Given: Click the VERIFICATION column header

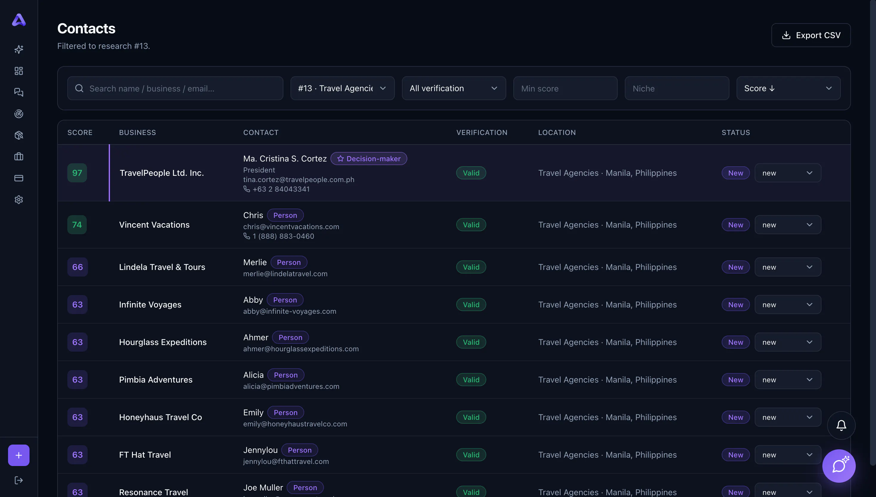Looking at the screenshot, I should tap(482, 132).
